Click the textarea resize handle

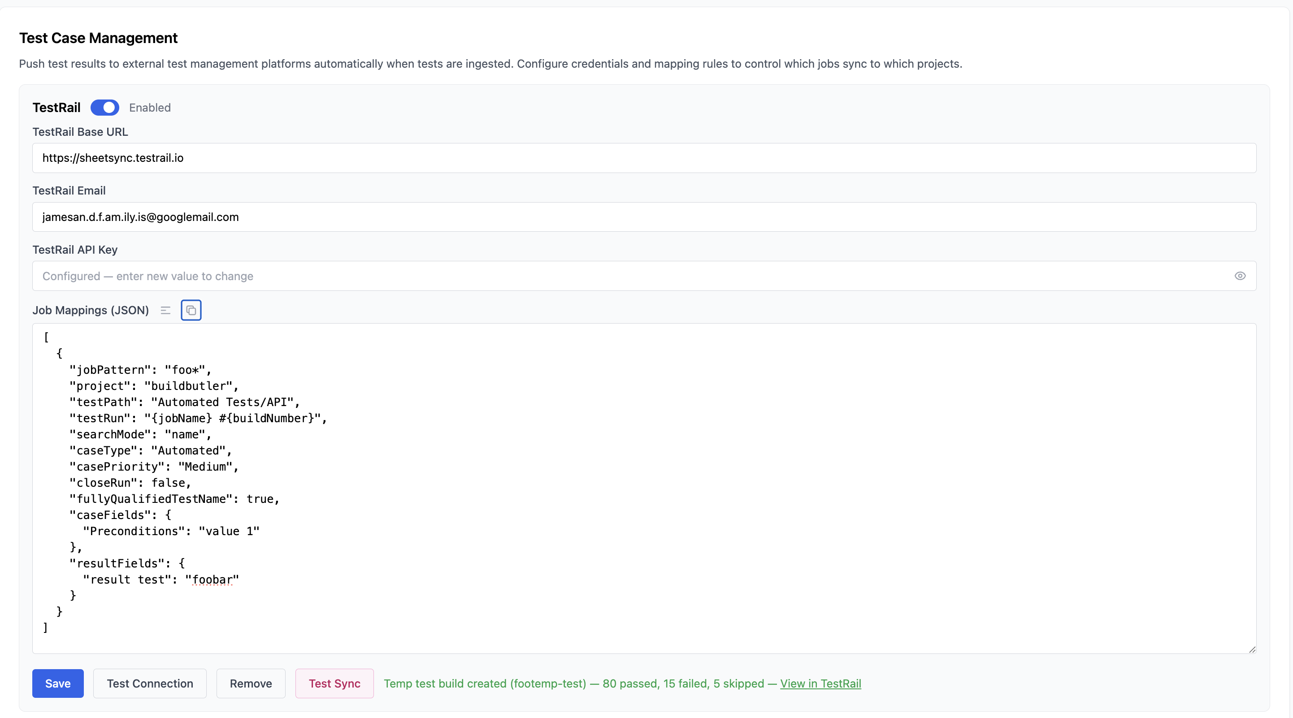[1252, 650]
